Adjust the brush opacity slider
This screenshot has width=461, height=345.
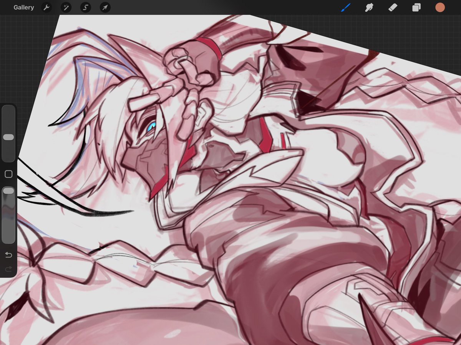pos(8,215)
